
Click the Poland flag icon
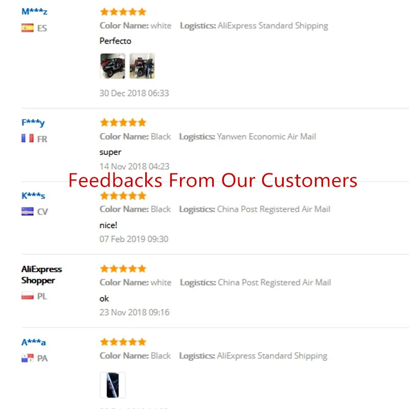point(28,296)
